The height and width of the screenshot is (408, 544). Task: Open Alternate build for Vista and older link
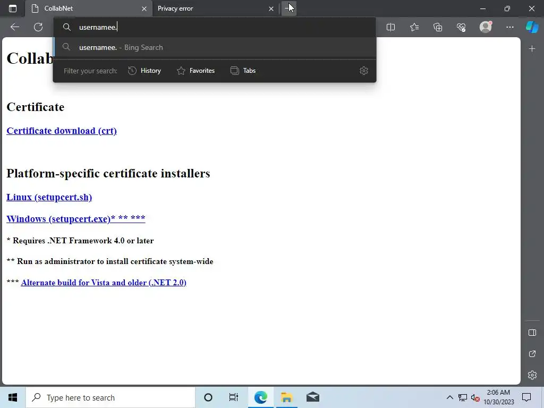(104, 283)
